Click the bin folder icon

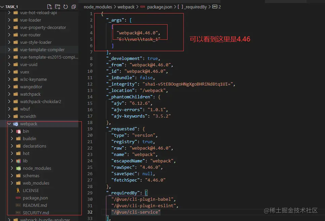18,131
